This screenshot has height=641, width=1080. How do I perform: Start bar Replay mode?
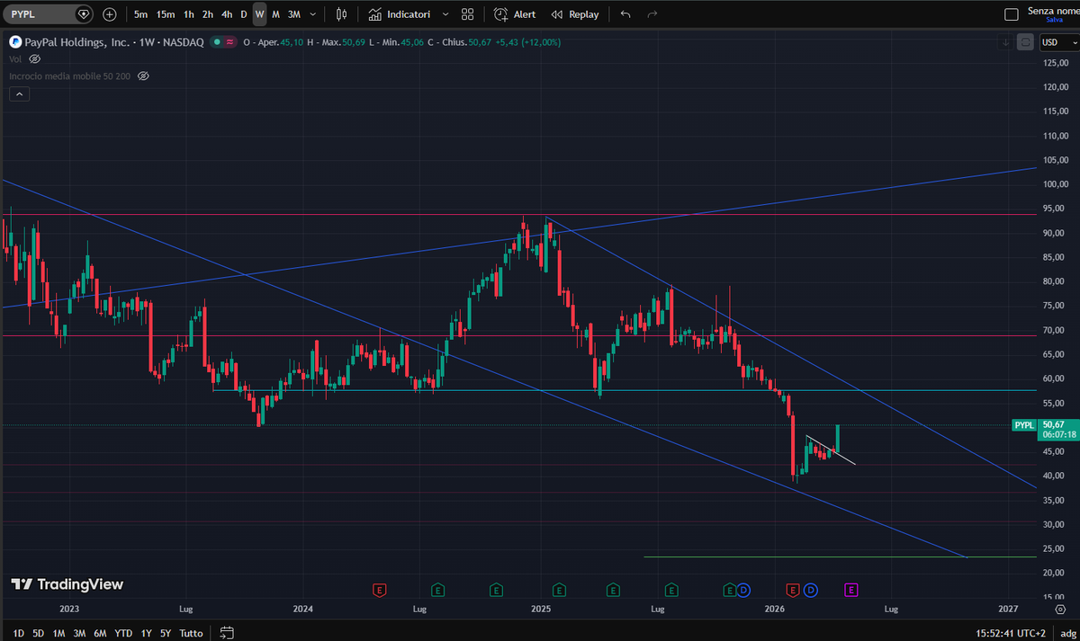coord(574,14)
